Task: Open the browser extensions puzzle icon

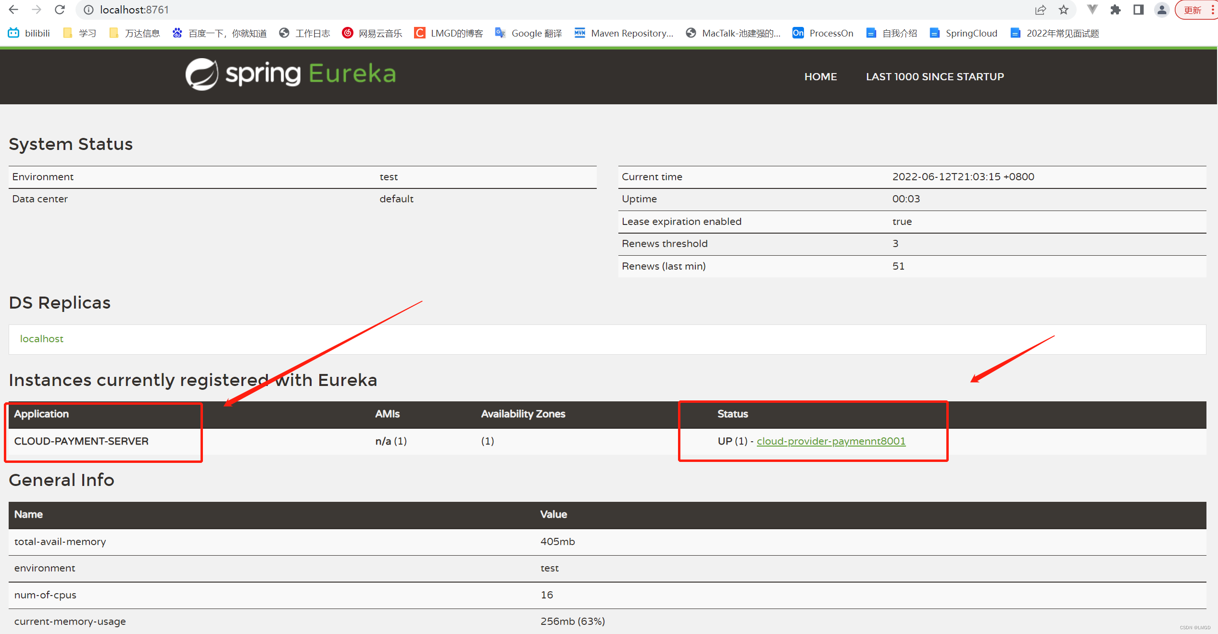Action: (1115, 10)
